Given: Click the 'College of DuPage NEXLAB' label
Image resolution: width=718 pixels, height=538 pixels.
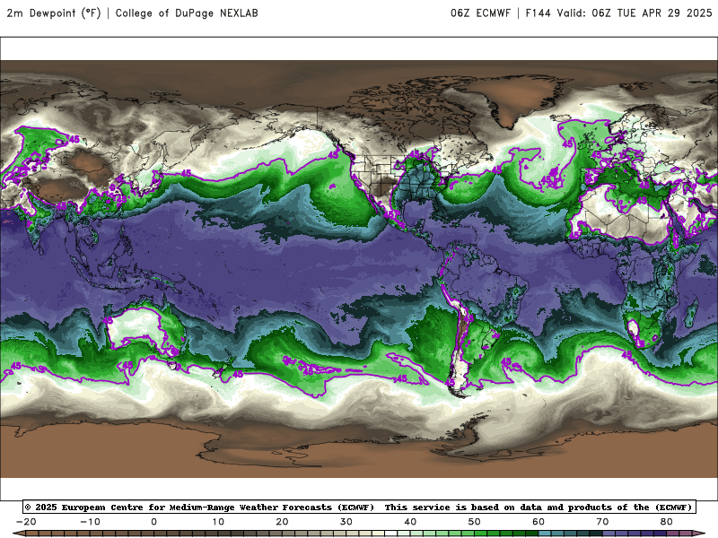Looking at the screenshot, I should pos(187,13).
